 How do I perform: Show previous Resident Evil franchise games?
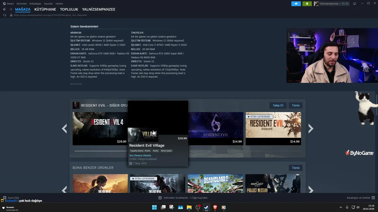[x=64, y=128]
